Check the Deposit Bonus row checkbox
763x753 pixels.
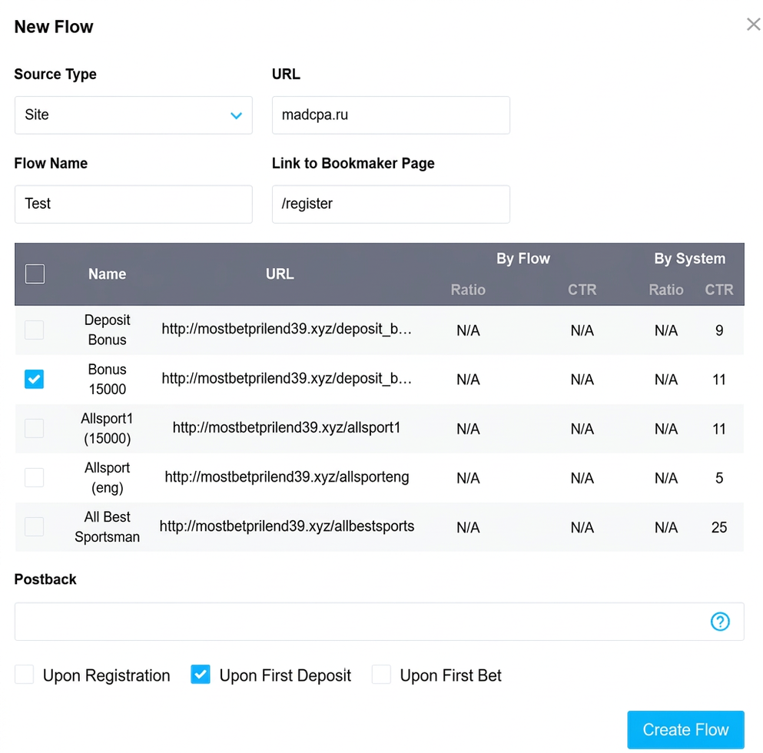(35, 330)
